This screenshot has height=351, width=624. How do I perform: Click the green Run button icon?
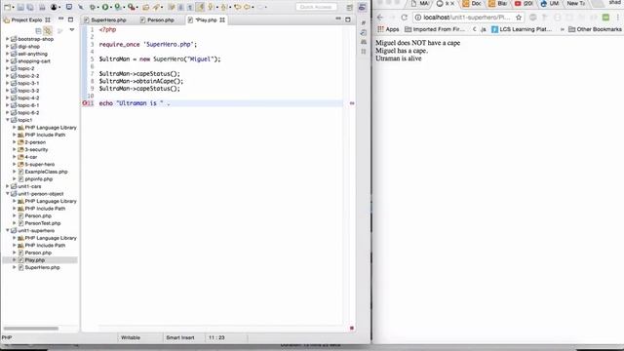point(105,7)
